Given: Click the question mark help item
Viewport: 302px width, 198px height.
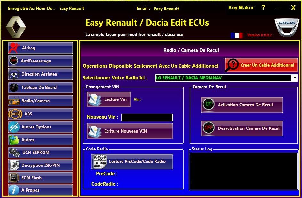Looking at the screenshot, I should 263,7.
